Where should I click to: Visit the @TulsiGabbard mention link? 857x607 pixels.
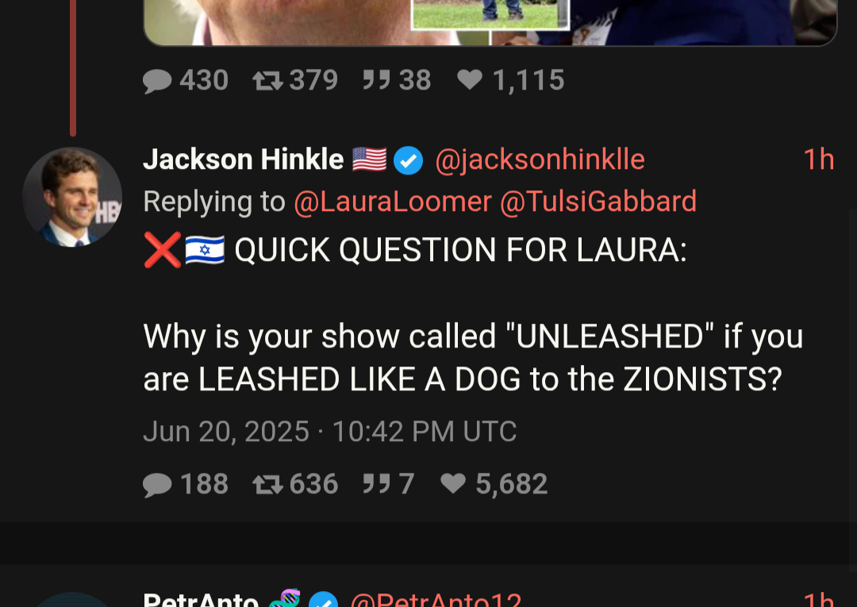598,202
